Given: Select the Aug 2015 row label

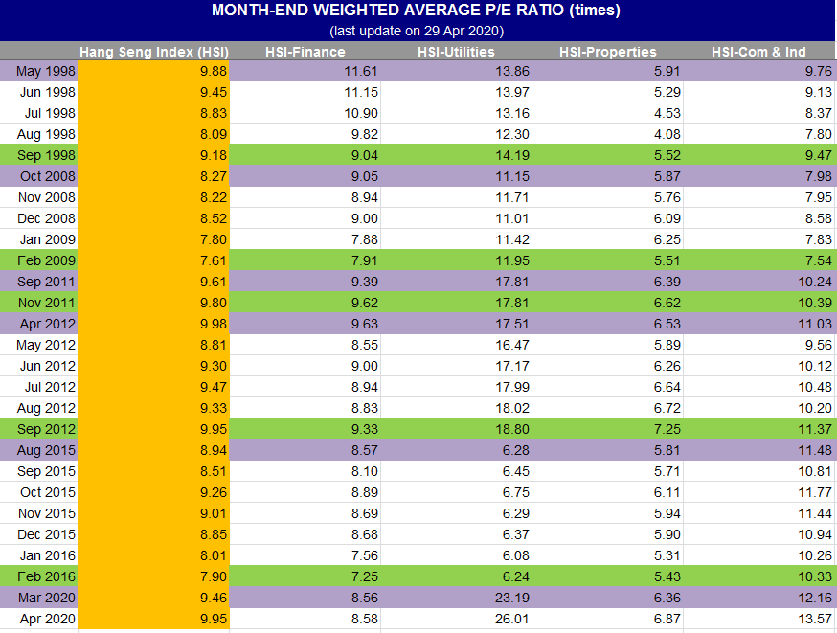Looking at the screenshot, I should tap(46, 450).
